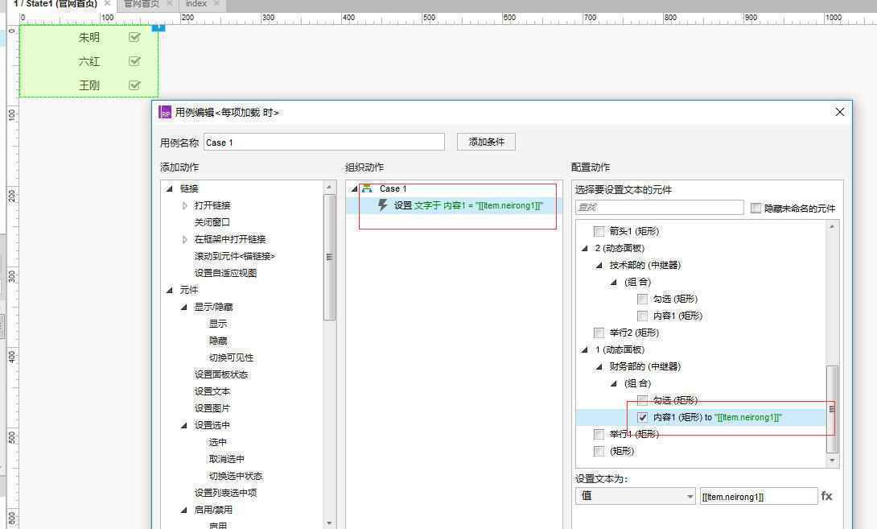Collapse the 链接 action group
This screenshot has width=877, height=529.
point(170,188)
